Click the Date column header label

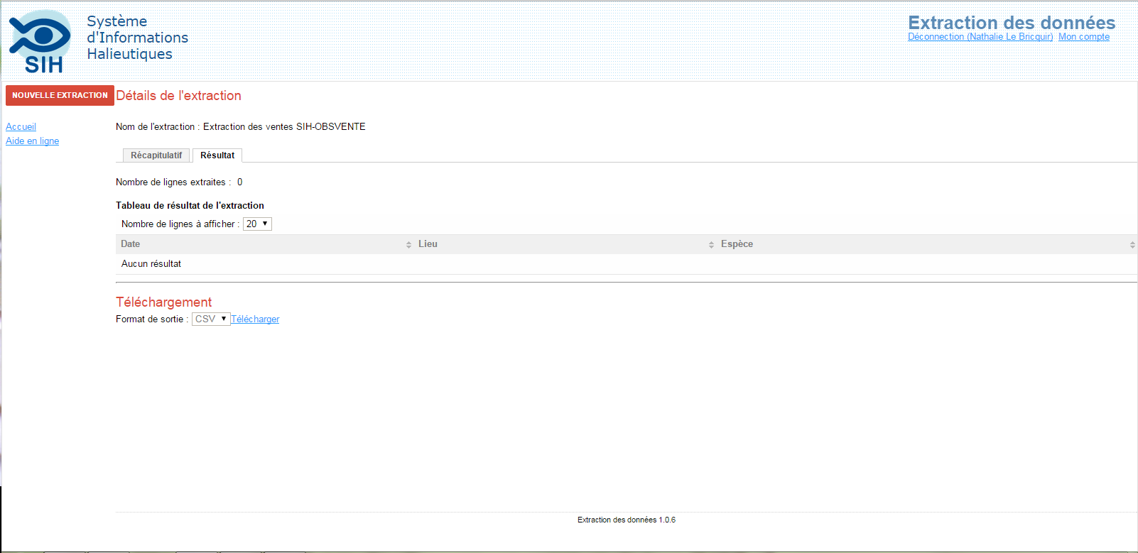[131, 244]
